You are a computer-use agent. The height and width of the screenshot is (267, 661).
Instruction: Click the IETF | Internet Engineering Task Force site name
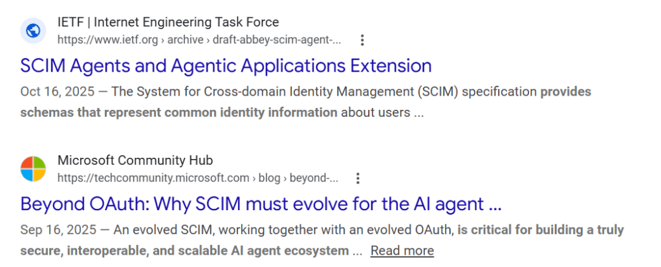(168, 22)
